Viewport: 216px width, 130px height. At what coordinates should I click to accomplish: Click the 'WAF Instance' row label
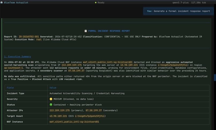(15, 122)
